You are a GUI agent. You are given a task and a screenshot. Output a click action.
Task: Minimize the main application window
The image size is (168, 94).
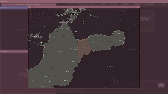tap(163, 1)
